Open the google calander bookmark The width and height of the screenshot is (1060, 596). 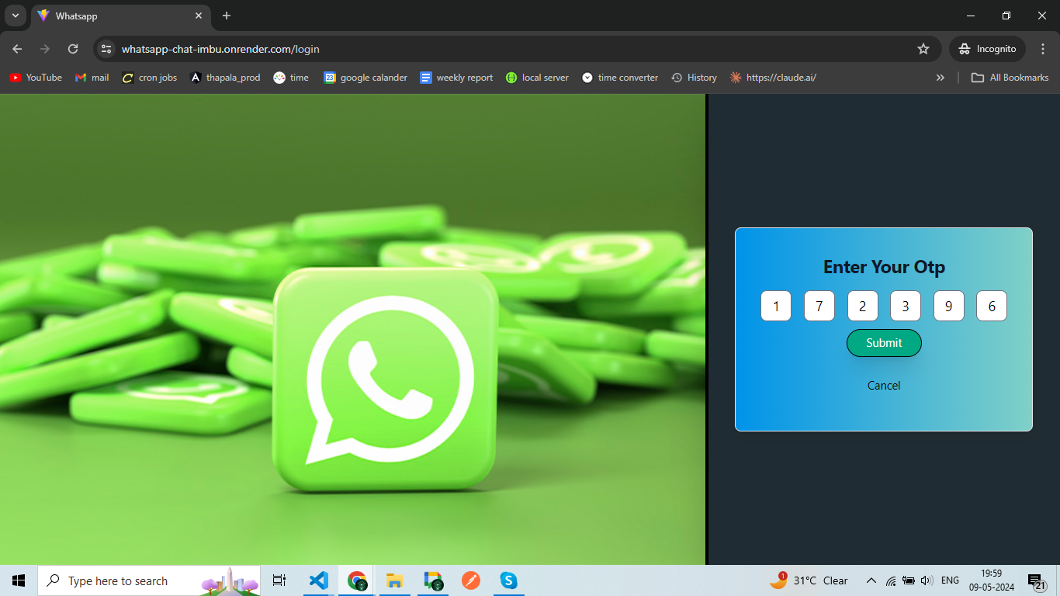point(365,78)
